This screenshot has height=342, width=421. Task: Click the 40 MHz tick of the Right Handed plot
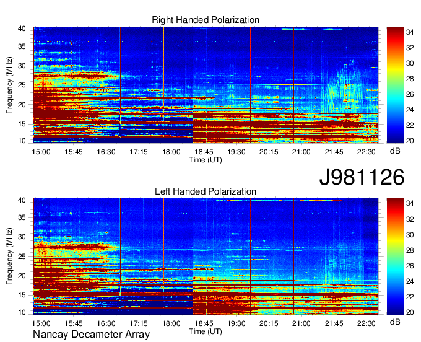[22, 28]
